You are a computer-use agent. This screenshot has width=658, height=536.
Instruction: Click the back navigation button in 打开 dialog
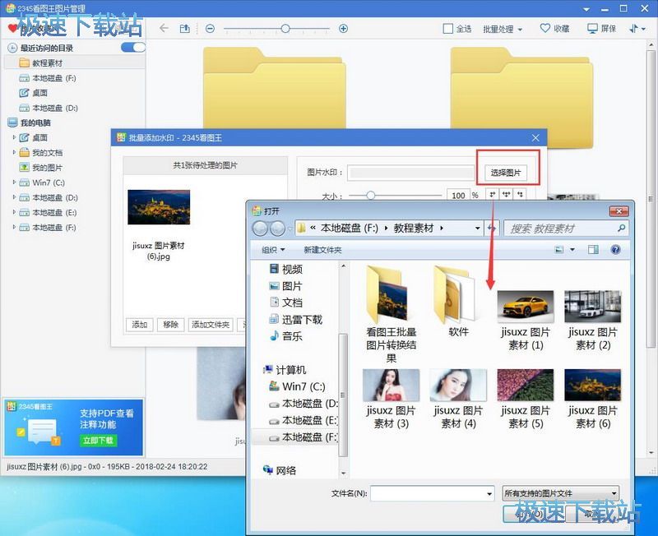click(x=260, y=229)
